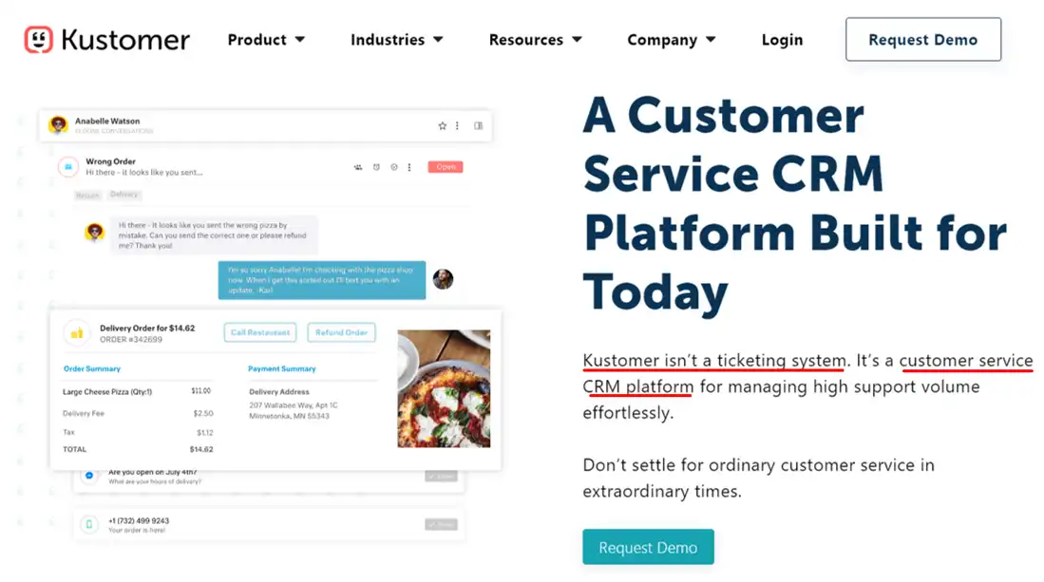Click the red Open status badge
Screen dimensions: 1044x582
[446, 167]
